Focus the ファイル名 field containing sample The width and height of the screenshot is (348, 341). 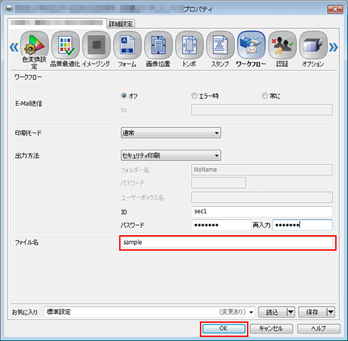228,243
